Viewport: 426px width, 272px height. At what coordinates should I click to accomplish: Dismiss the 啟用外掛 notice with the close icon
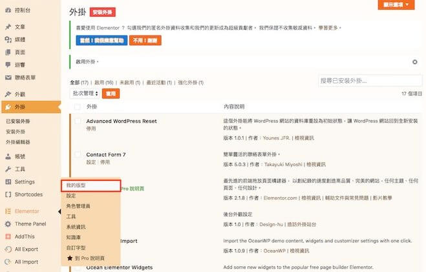414,62
